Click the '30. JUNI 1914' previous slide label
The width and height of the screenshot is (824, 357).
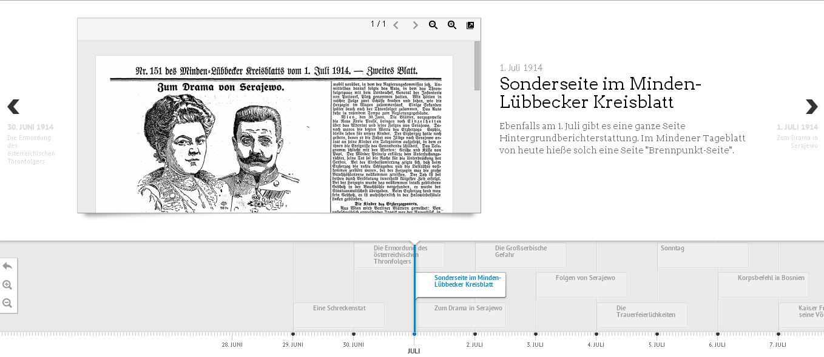pyautogui.click(x=30, y=127)
